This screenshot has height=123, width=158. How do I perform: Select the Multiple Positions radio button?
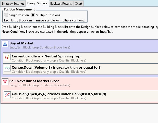pyautogui.click(x=33, y=15)
